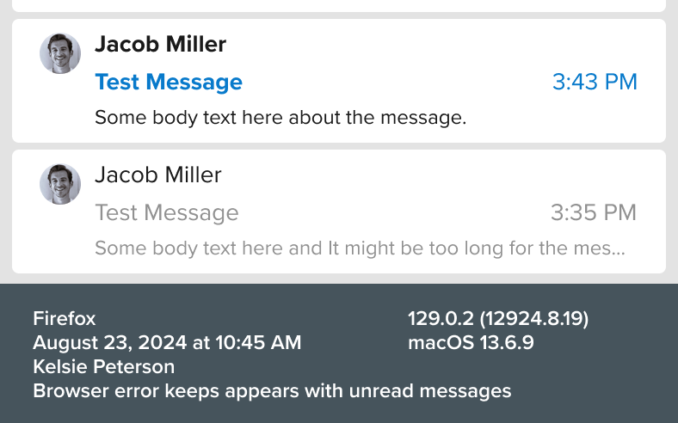The image size is (678, 423).
Task: Click the Kelsie Peterson name in the footer
Action: (x=103, y=367)
